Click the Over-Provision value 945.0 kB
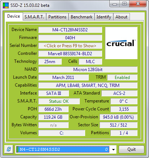The height and width of the screenshot is (158, 149). click(118, 117)
